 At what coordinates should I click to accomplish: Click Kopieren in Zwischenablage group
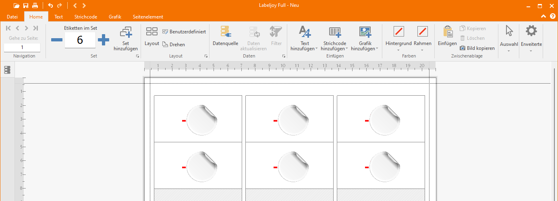[x=473, y=29]
